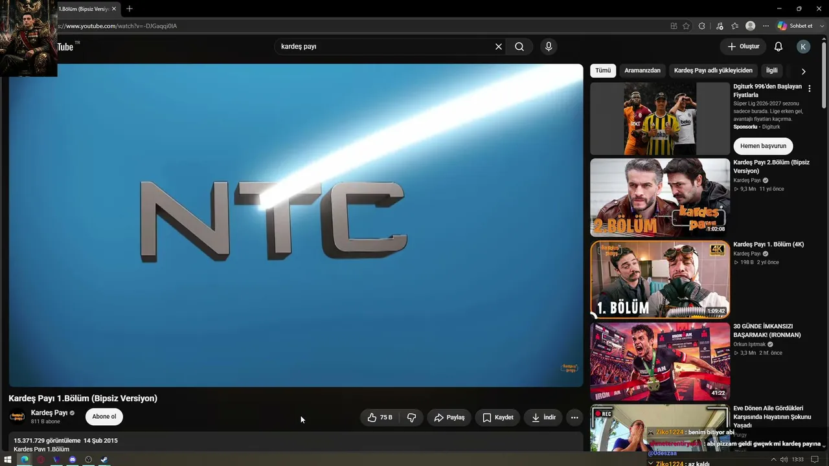Select the İlgili filter chip
The width and height of the screenshot is (829, 466).
coord(772,71)
